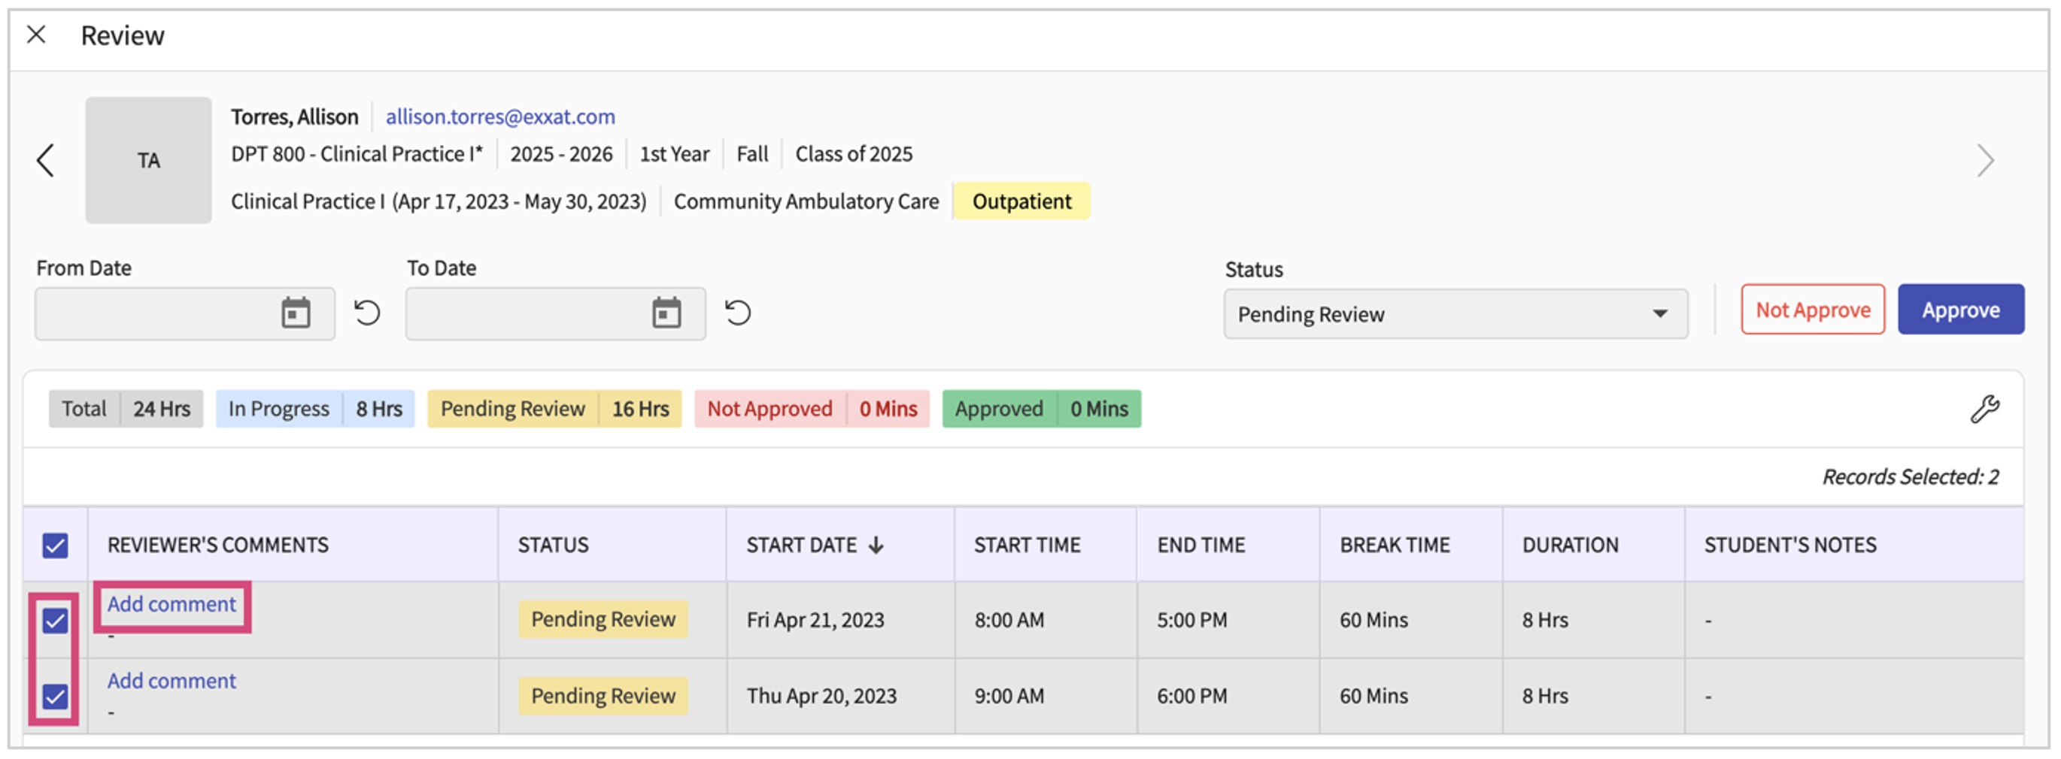Click the Pending Review 16 Hrs summary badge

[x=554, y=409]
